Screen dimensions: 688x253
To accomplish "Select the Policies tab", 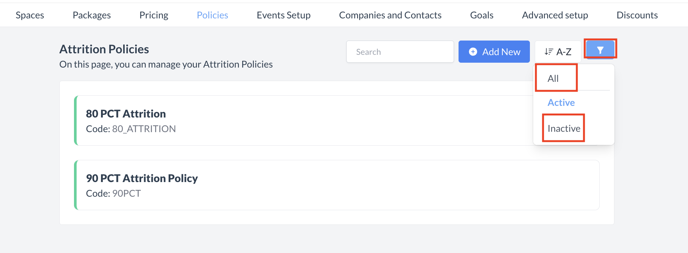I will click(x=213, y=15).
